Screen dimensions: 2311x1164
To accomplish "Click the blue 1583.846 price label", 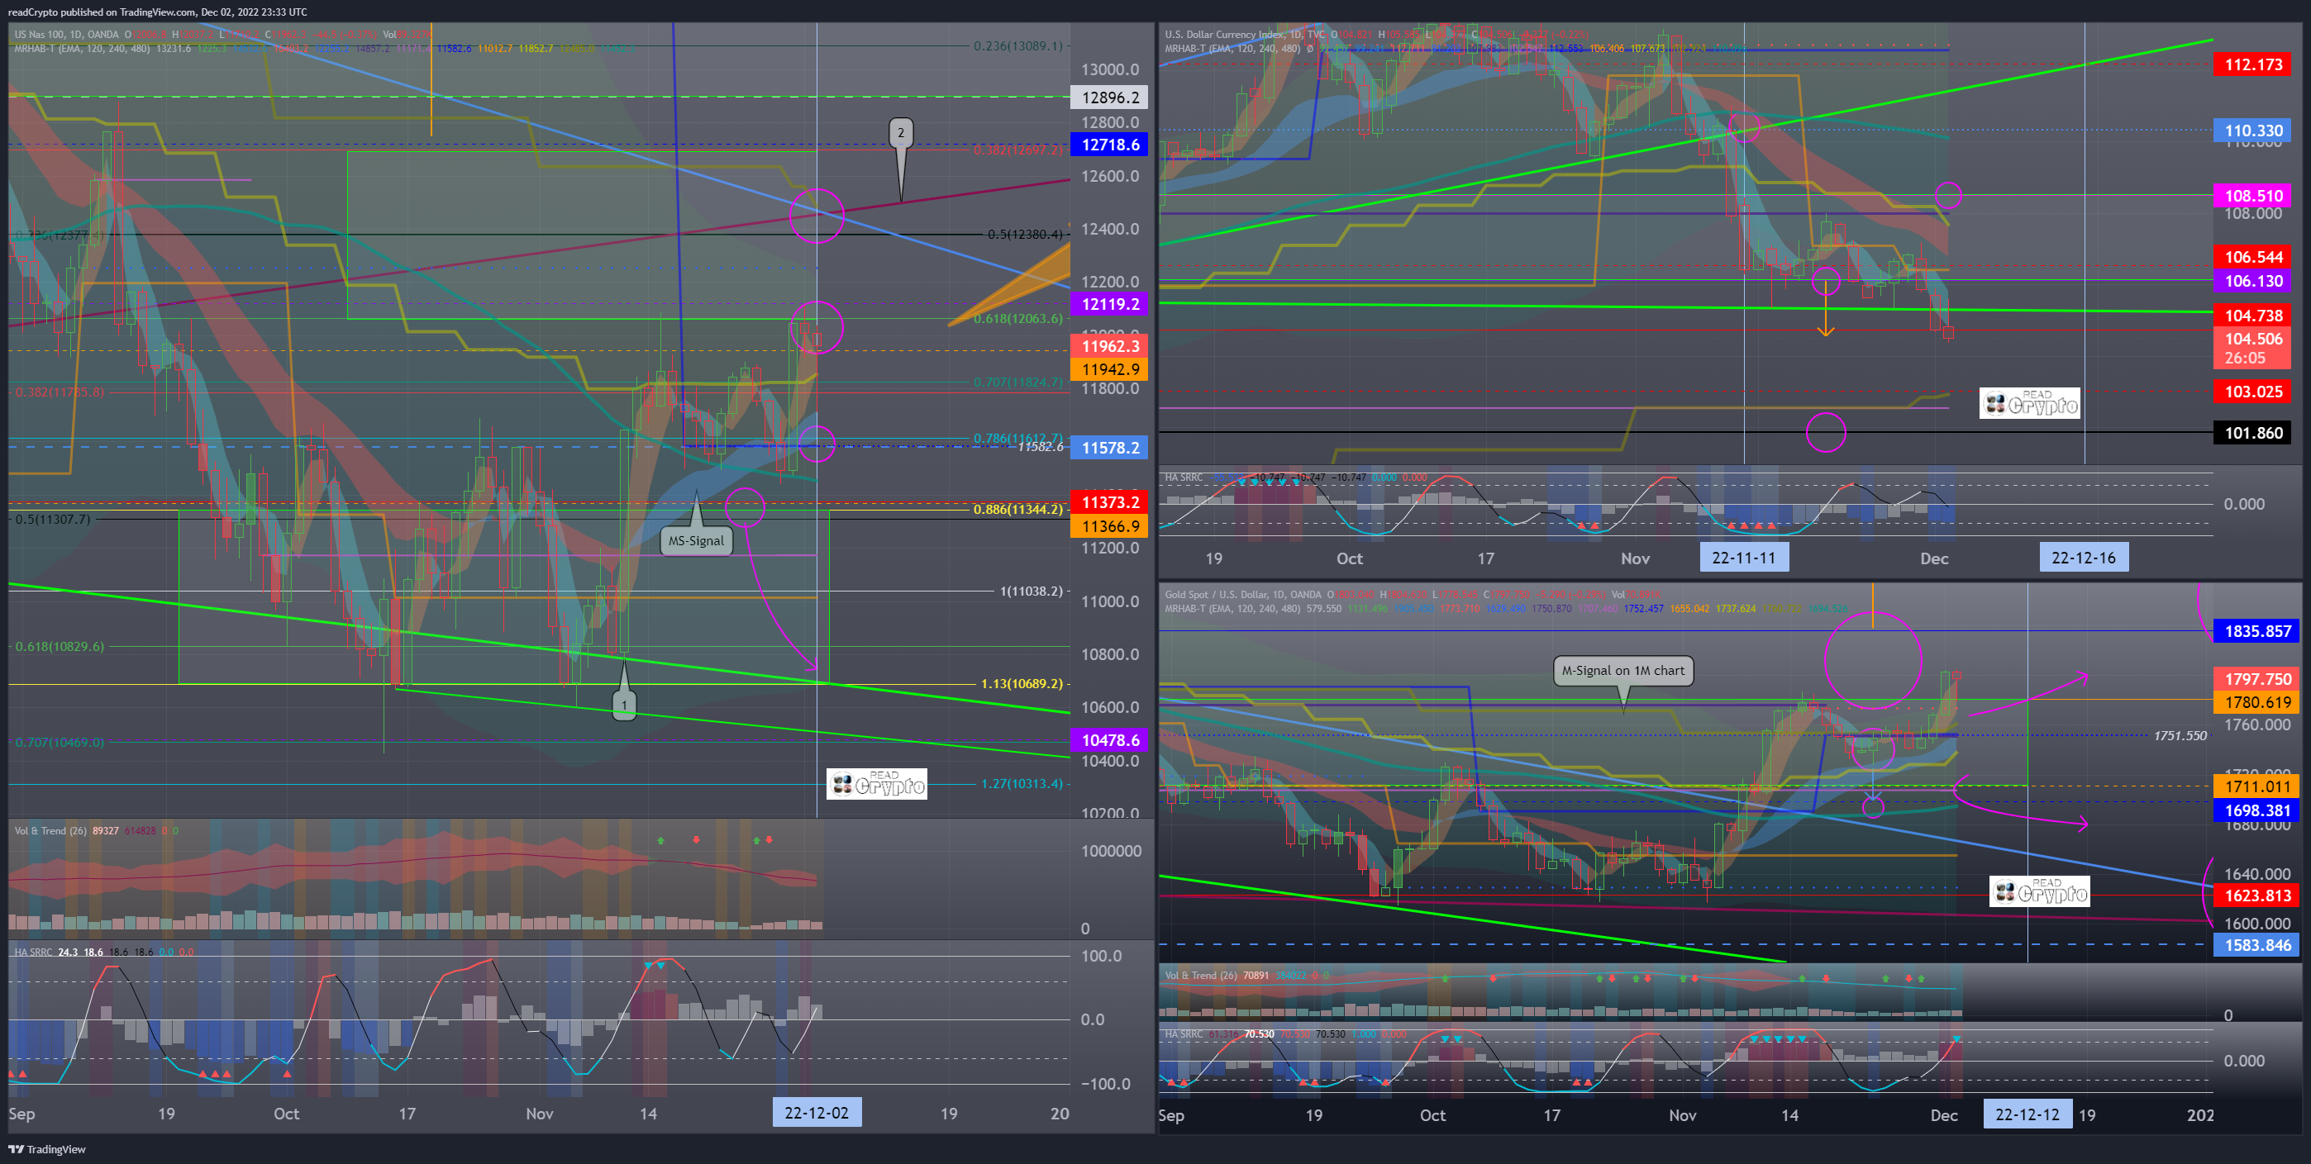I will 2256,944.
